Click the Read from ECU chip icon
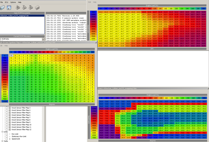 [18, 8]
